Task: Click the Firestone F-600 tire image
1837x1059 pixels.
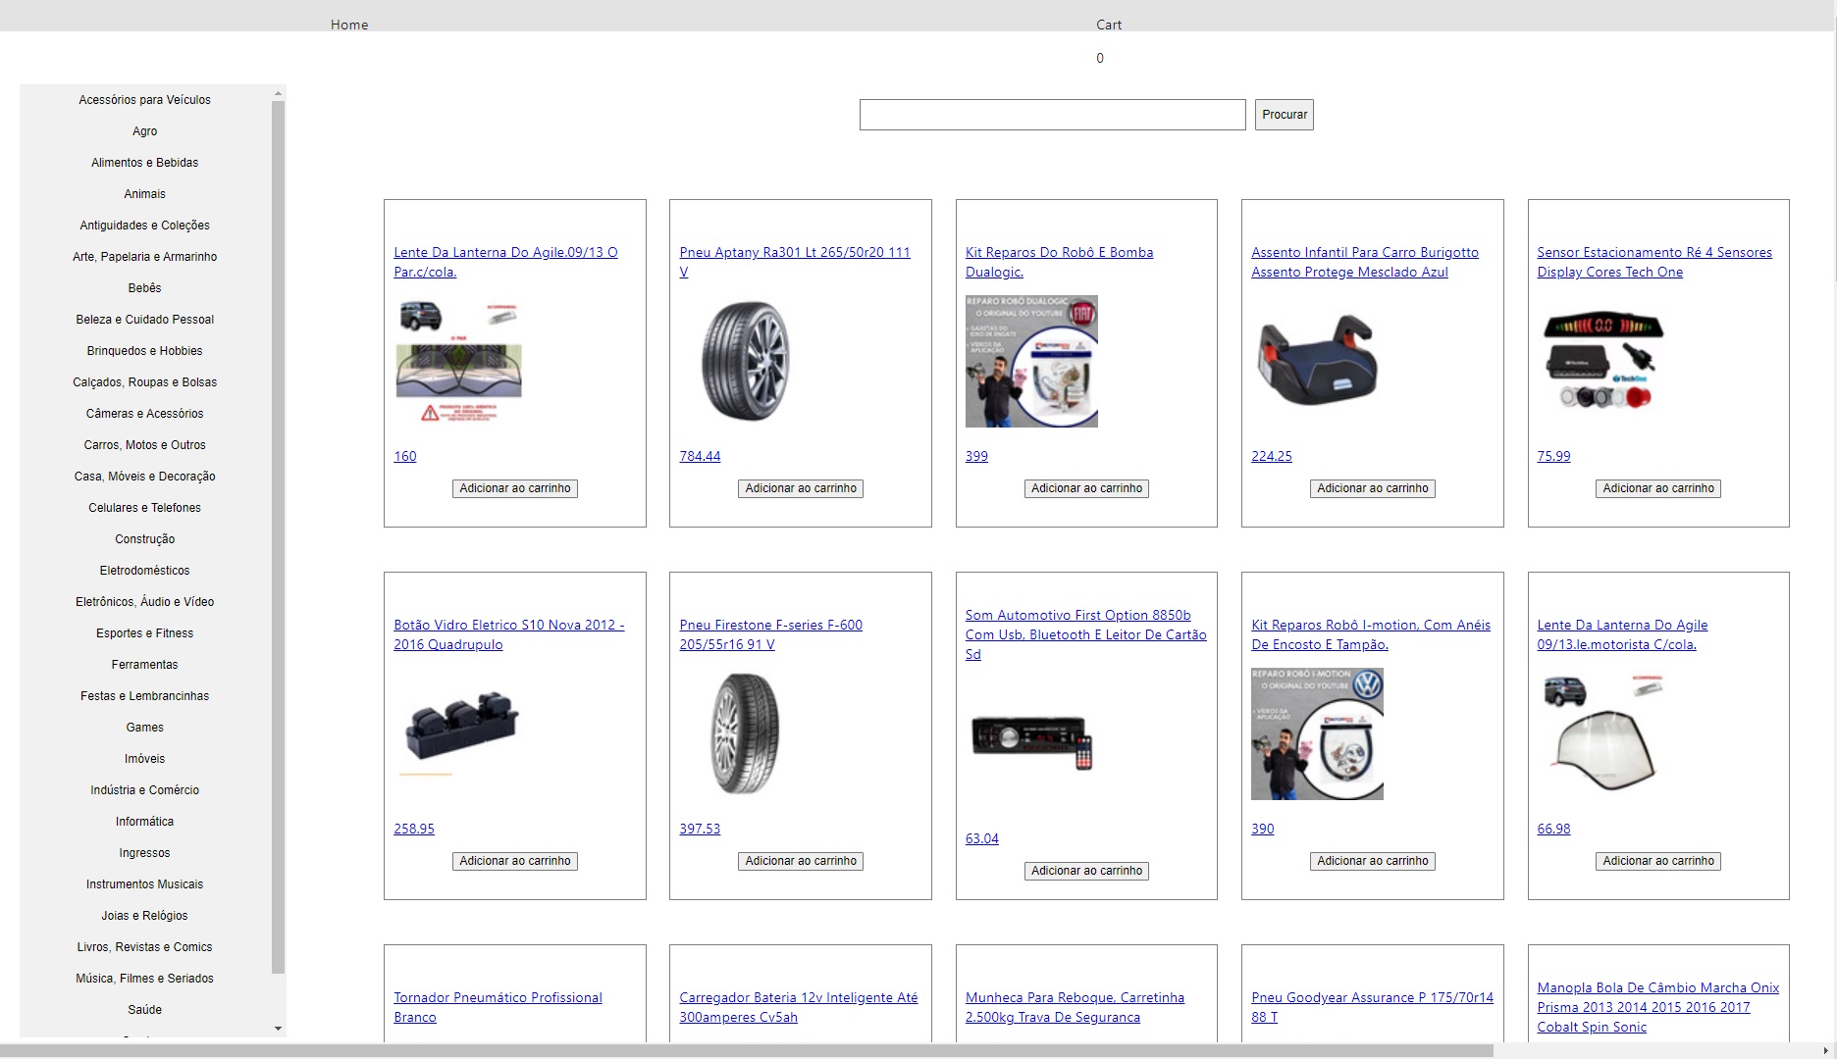Action: (x=745, y=733)
